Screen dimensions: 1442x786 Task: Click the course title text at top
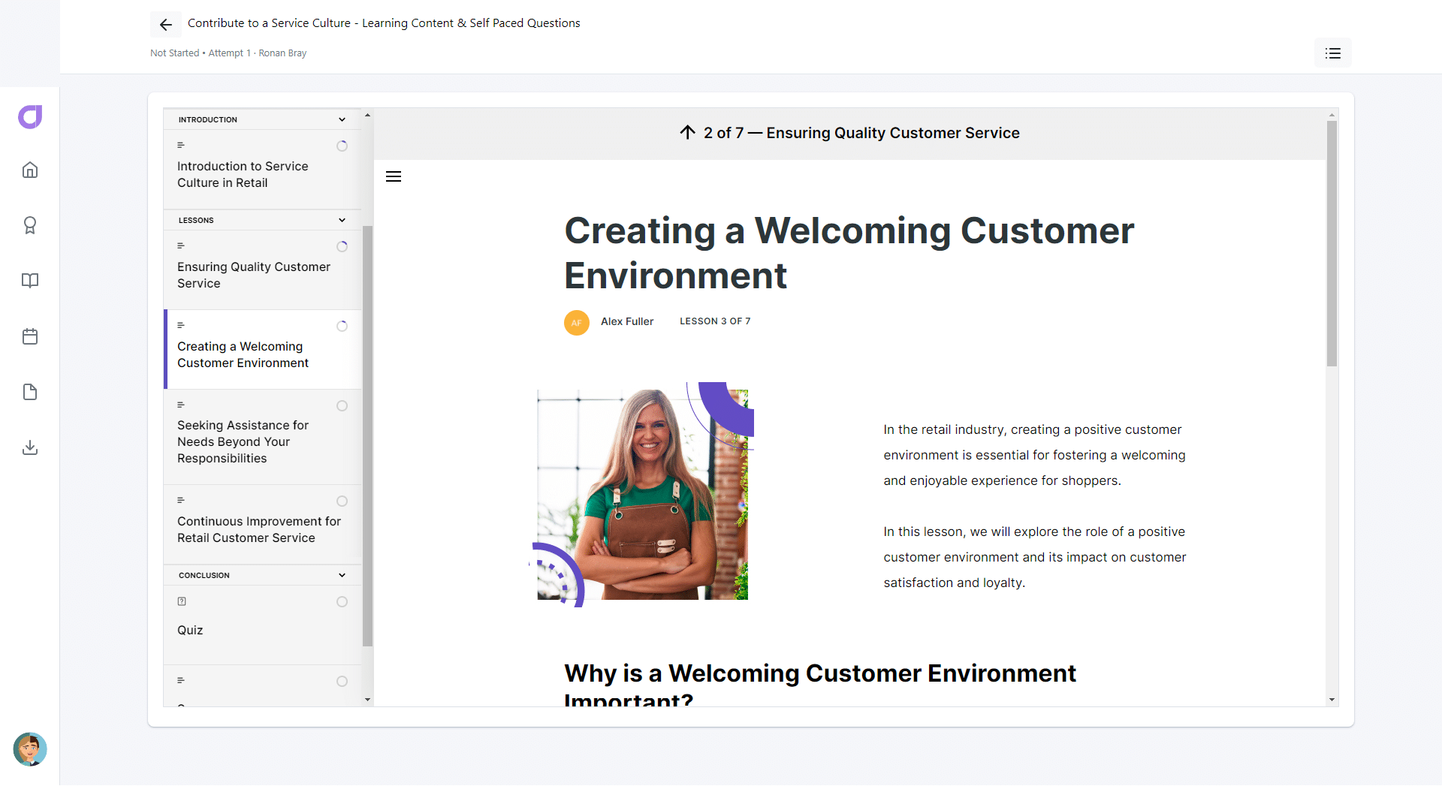[384, 23]
